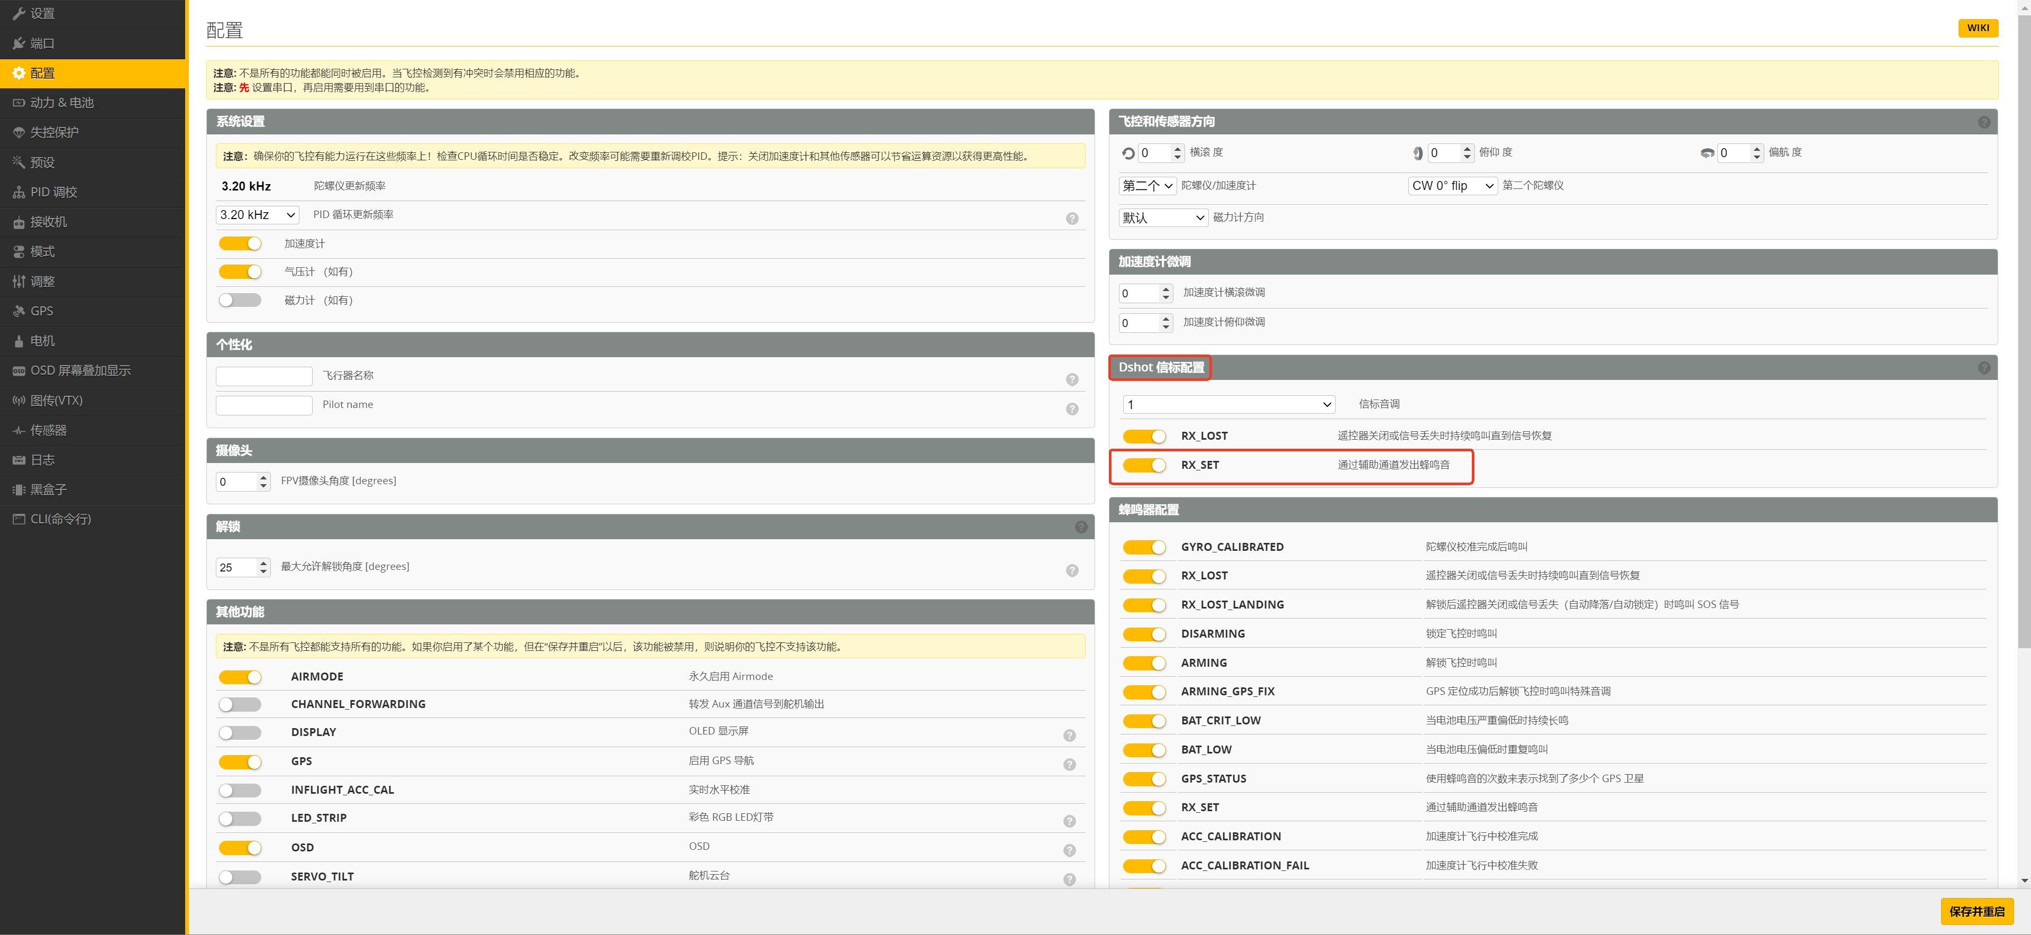The height and width of the screenshot is (935, 2031).
Task: Disable the 气压计 toggle
Action: (x=240, y=272)
